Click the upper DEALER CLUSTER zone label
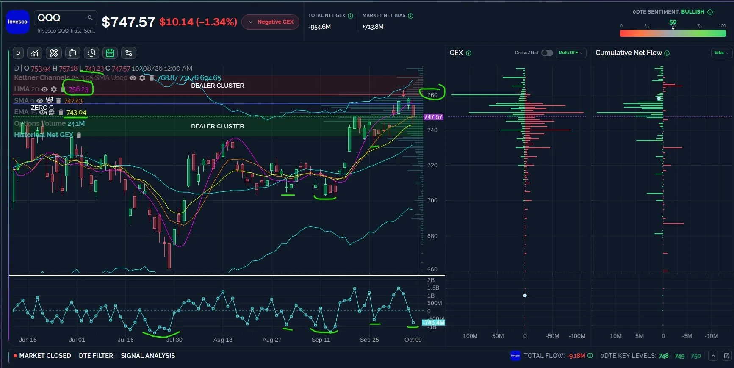The image size is (734, 368). coord(218,86)
